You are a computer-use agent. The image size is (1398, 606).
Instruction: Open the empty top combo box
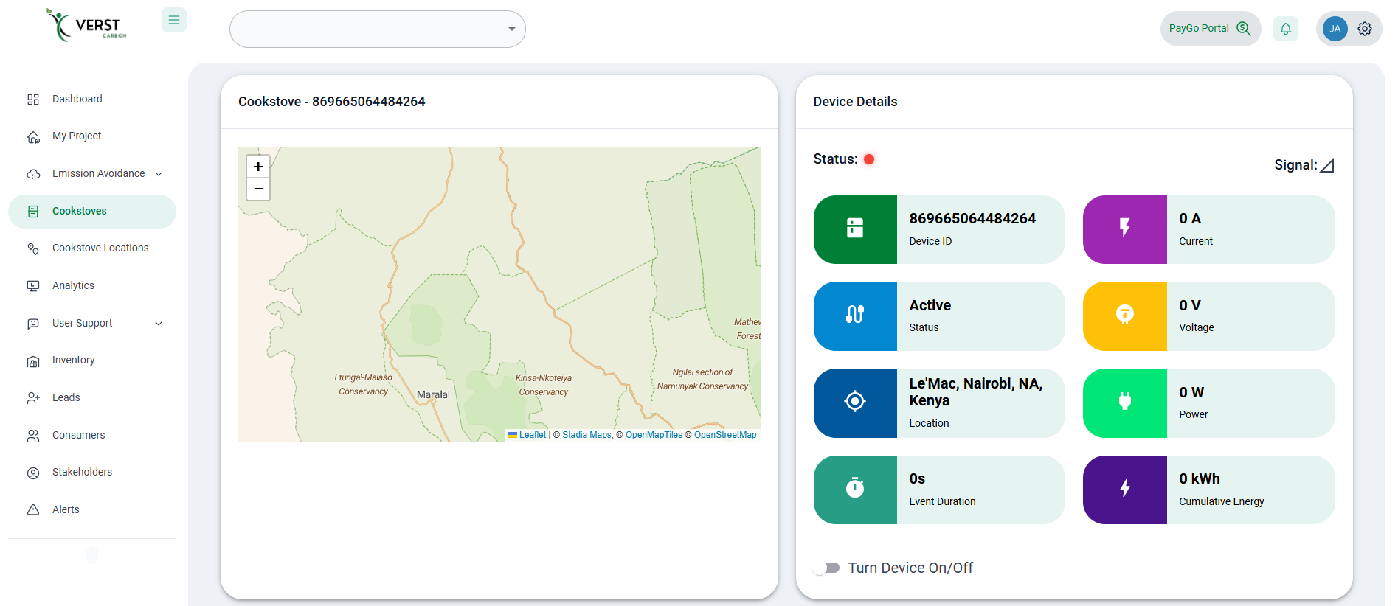click(378, 29)
